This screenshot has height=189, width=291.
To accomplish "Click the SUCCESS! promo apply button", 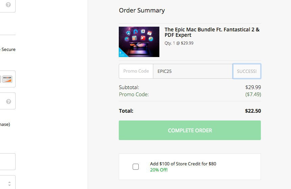I will click(x=247, y=71).
